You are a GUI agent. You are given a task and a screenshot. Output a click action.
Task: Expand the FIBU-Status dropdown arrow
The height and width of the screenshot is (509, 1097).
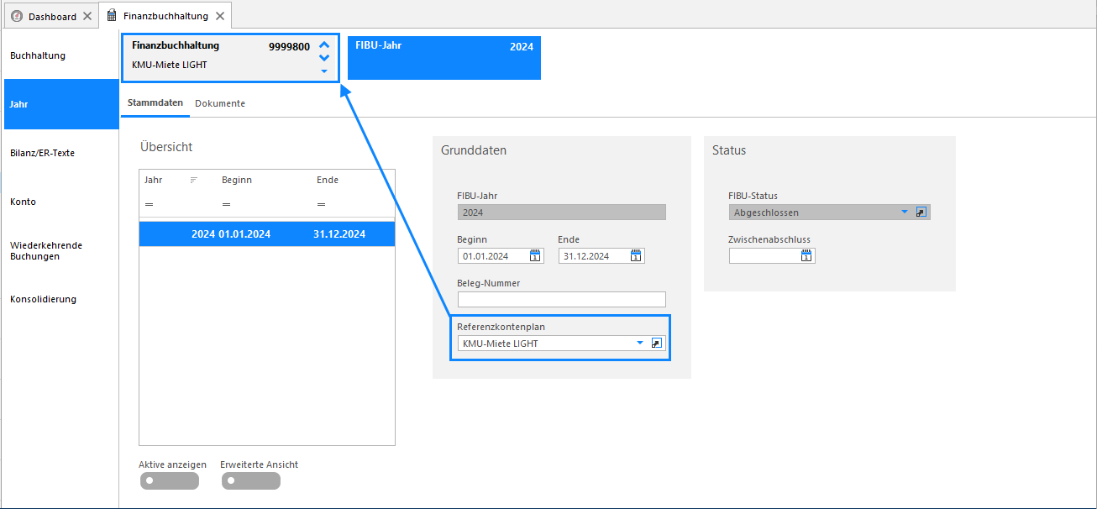(905, 213)
